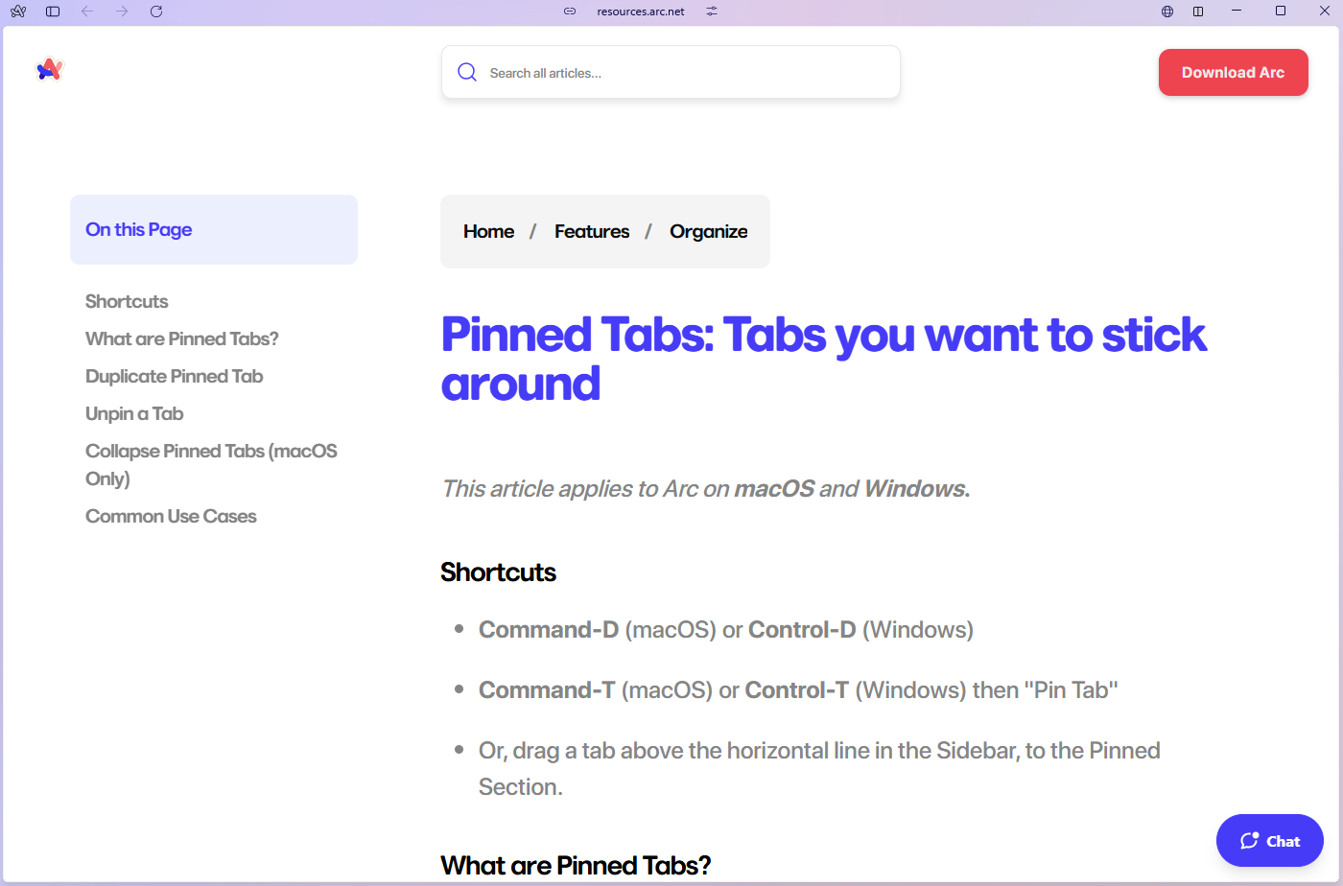Image resolution: width=1343 pixels, height=886 pixels.
Task: Click the Command-D or Control-D bullet
Action: click(x=726, y=630)
